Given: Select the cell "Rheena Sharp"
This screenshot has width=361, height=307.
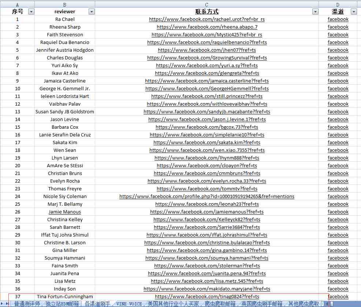Looking at the screenshot, I should [x=65, y=27].
